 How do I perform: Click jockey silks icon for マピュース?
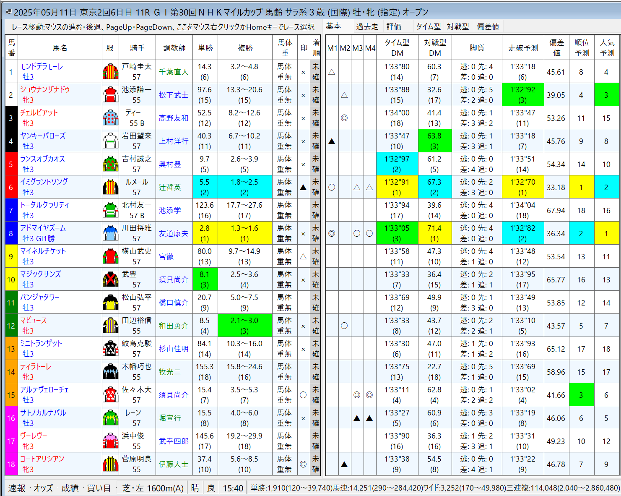(110, 326)
